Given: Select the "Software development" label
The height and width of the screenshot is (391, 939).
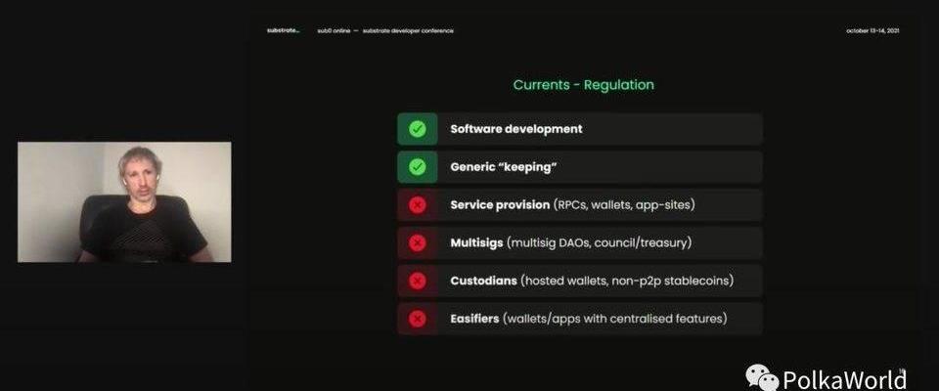Looking at the screenshot, I should pos(515,129).
